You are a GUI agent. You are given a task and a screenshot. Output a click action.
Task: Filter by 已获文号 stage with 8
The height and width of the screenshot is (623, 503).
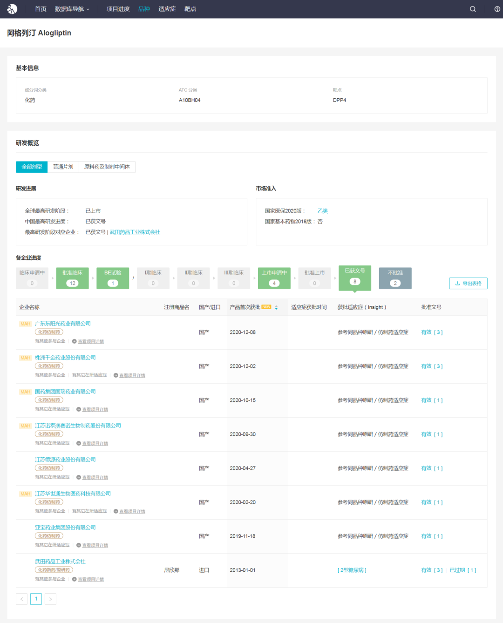355,278
